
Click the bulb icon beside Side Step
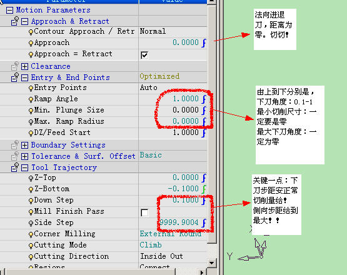(x=31, y=224)
